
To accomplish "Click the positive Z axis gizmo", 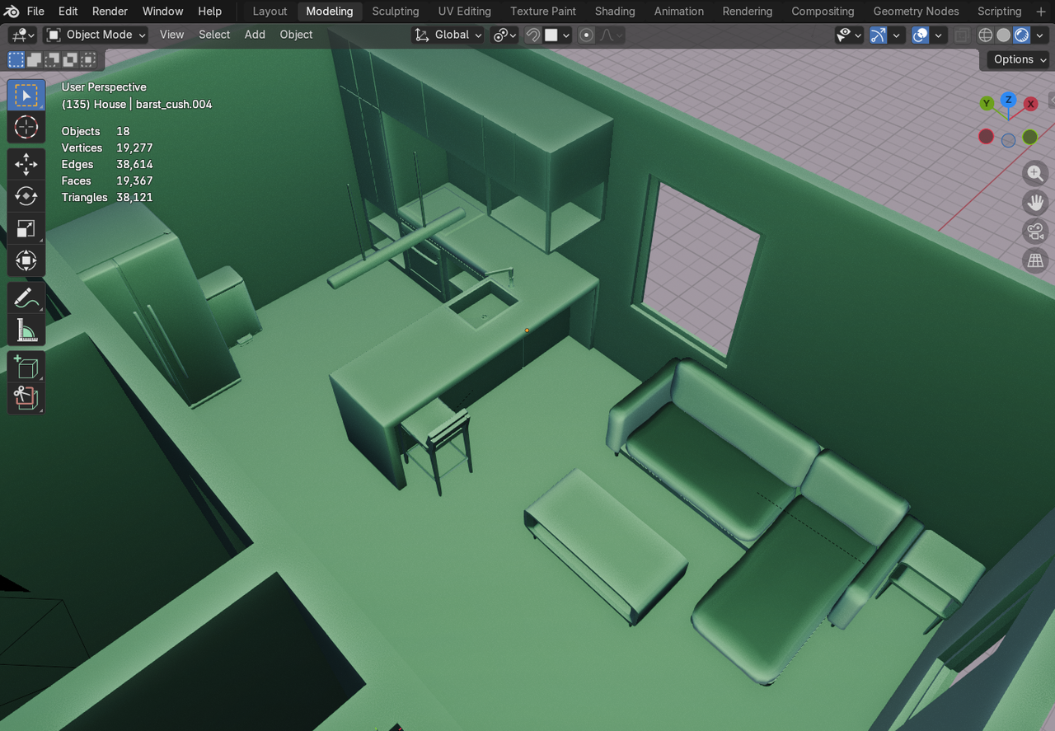I will pyautogui.click(x=1008, y=100).
